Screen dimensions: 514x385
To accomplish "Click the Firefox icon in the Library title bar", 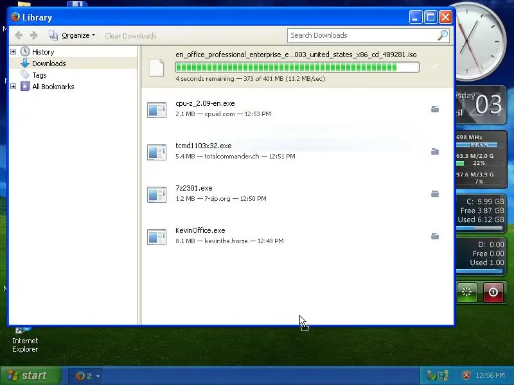I will coord(15,17).
